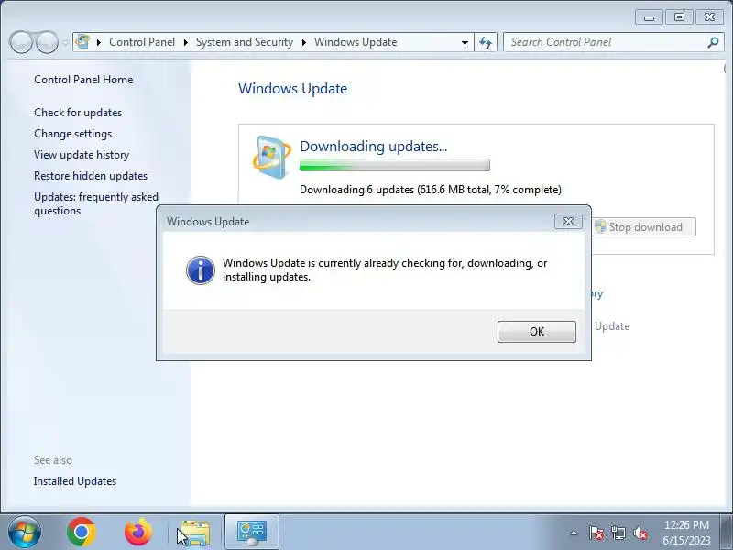
Task: Expand arrow after Control Panel breadcrumb
Action: [186, 42]
